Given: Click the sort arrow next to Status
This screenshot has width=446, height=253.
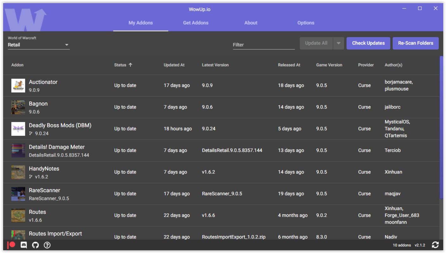Looking at the screenshot, I should 130,65.
